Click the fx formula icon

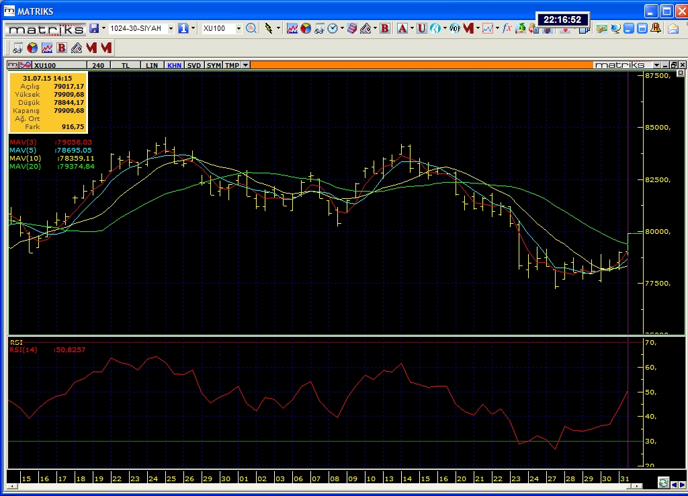(x=507, y=28)
